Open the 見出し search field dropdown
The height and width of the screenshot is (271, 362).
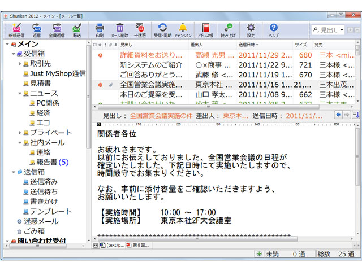[x=342, y=30]
